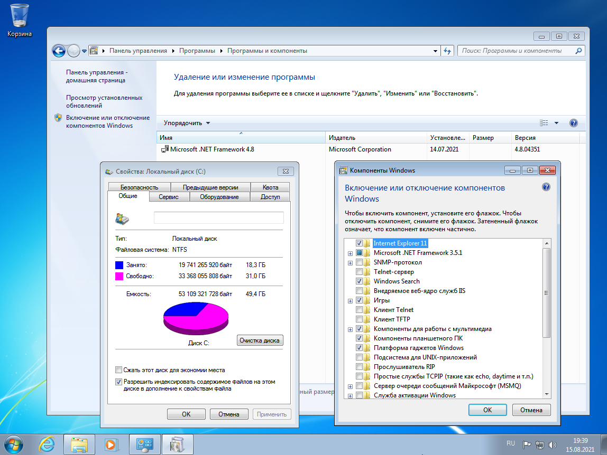Open the Безопасность tab
Screen dimensions: 607x455
pyautogui.click(x=139, y=187)
